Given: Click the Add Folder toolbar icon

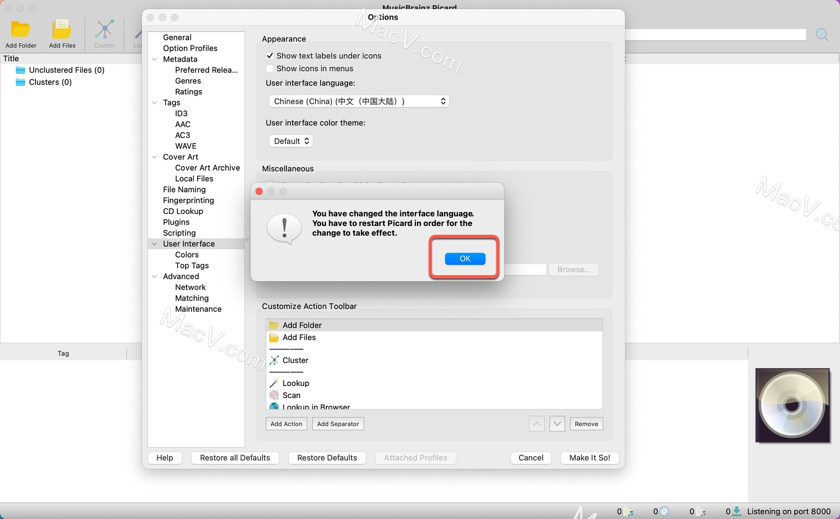Looking at the screenshot, I should pyautogui.click(x=21, y=30).
